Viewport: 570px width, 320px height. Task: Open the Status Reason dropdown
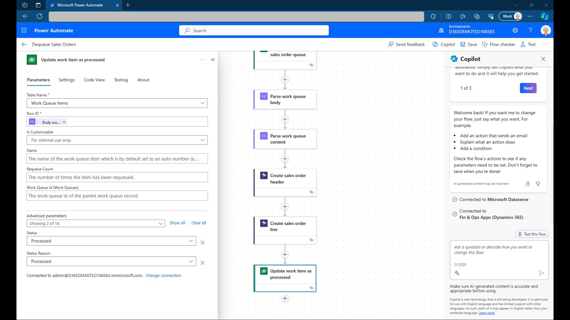(x=111, y=261)
